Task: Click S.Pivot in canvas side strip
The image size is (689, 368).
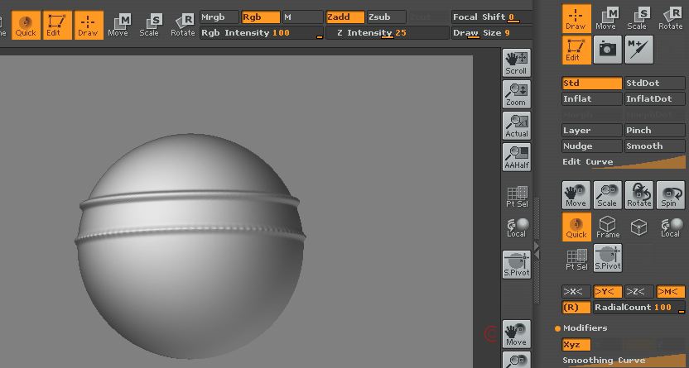Action: (517, 265)
